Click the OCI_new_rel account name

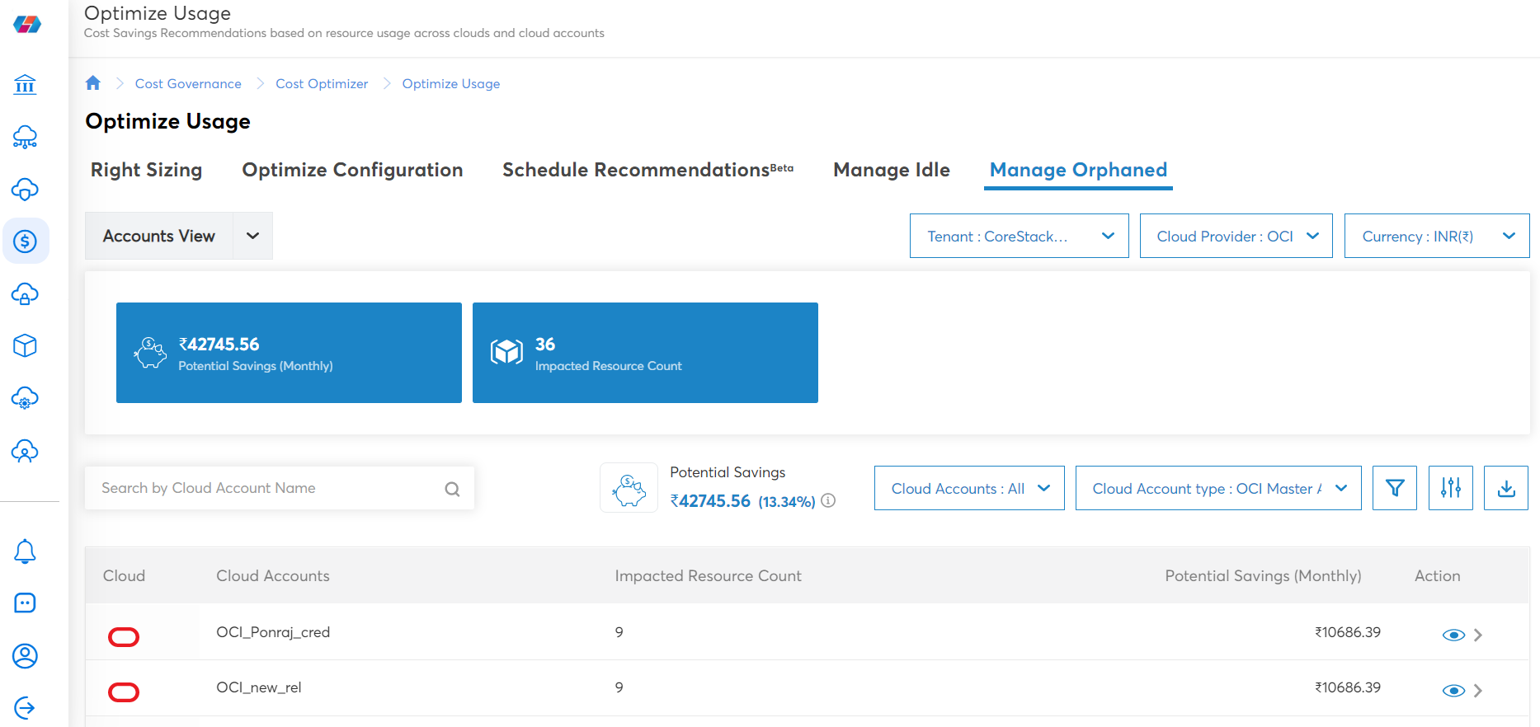259,687
